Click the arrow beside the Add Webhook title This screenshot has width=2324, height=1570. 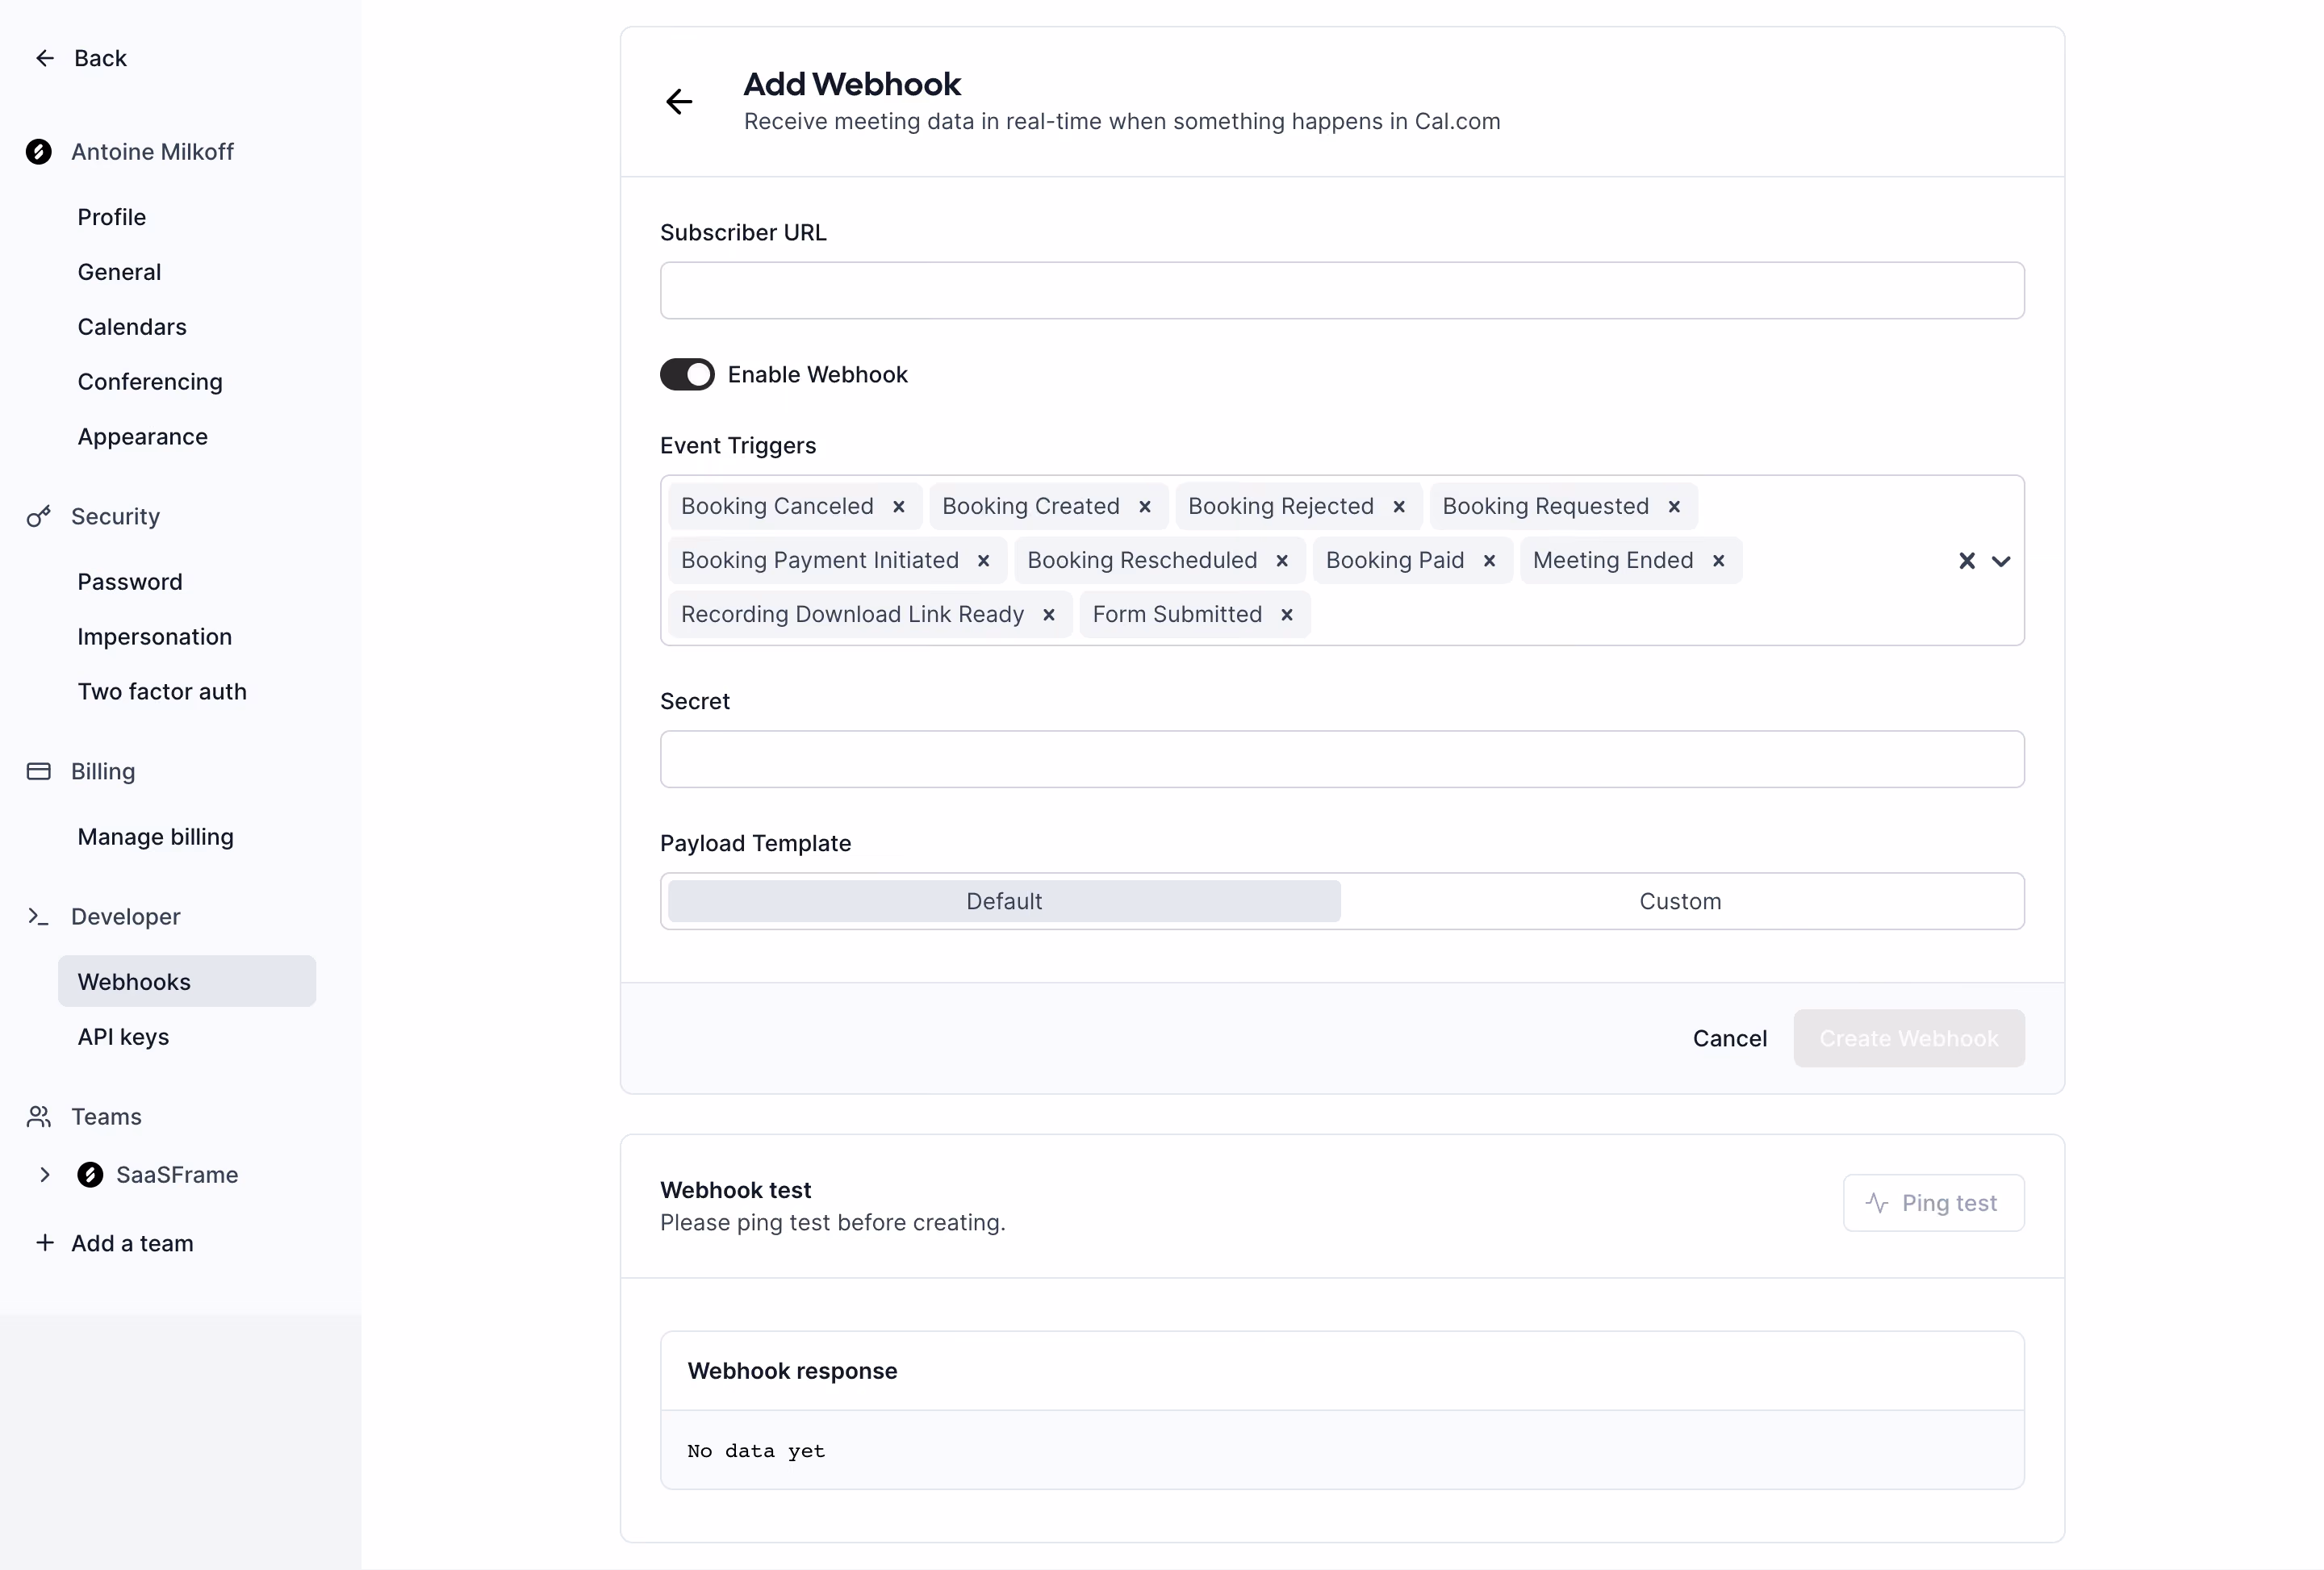coord(679,101)
